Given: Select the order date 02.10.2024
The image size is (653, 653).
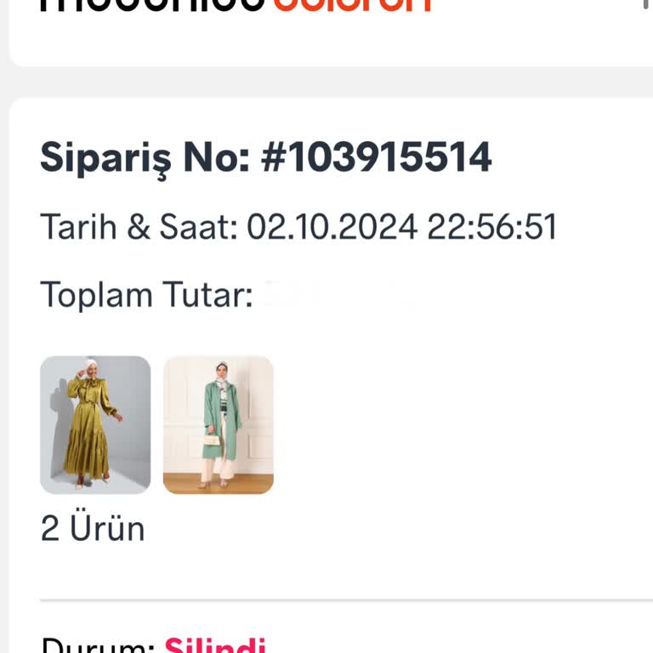Looking at the screenshot, I should [x=332, y=228].
